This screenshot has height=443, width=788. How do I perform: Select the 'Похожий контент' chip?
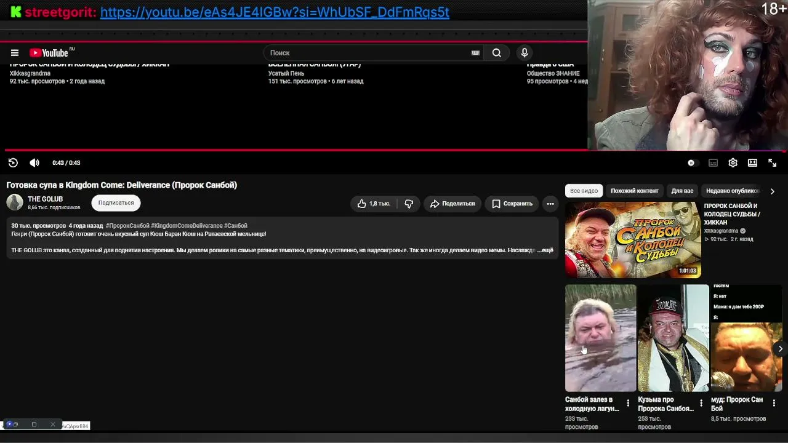[634, 191]
